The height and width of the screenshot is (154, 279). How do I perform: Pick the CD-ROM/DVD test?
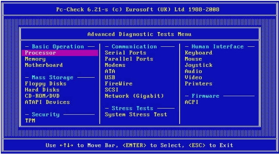click(x=42, y=96)
